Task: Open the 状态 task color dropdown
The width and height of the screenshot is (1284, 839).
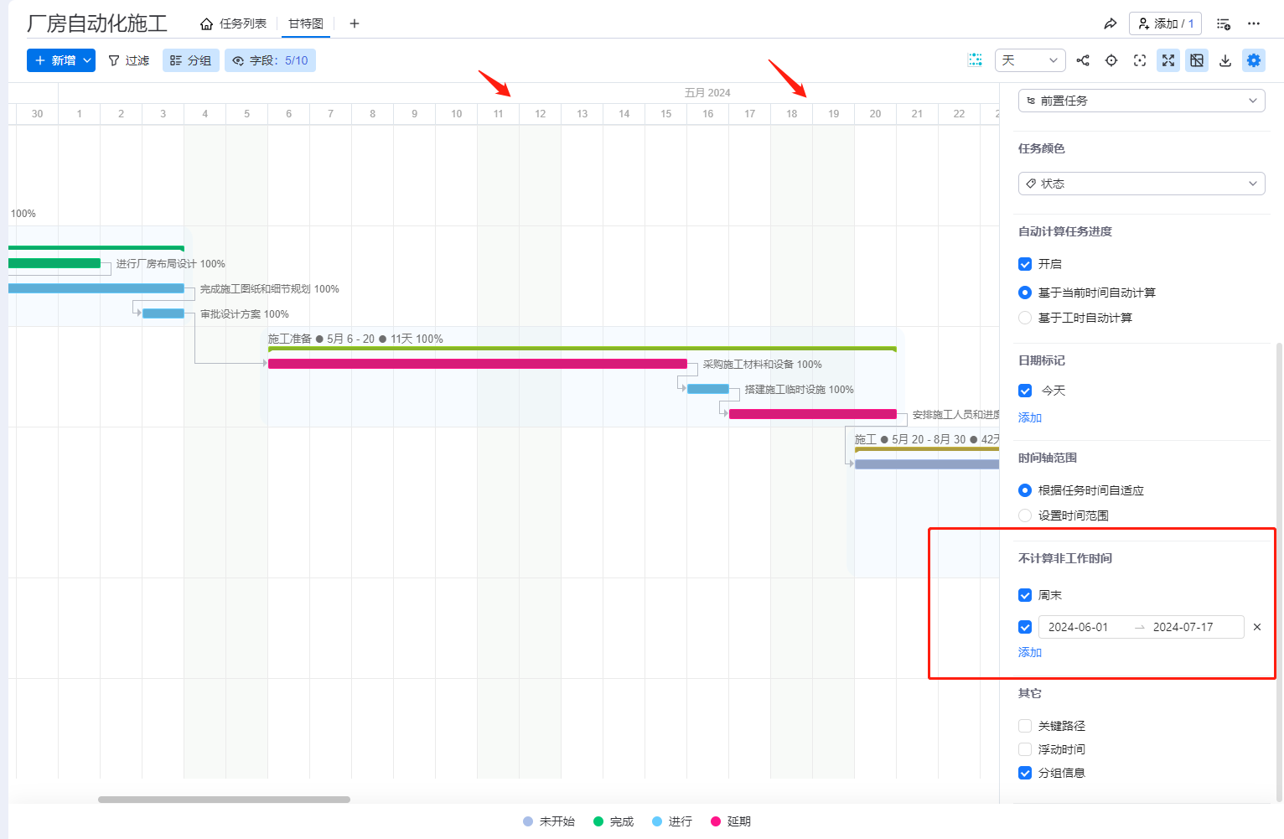Action: tap(1142, 184)
